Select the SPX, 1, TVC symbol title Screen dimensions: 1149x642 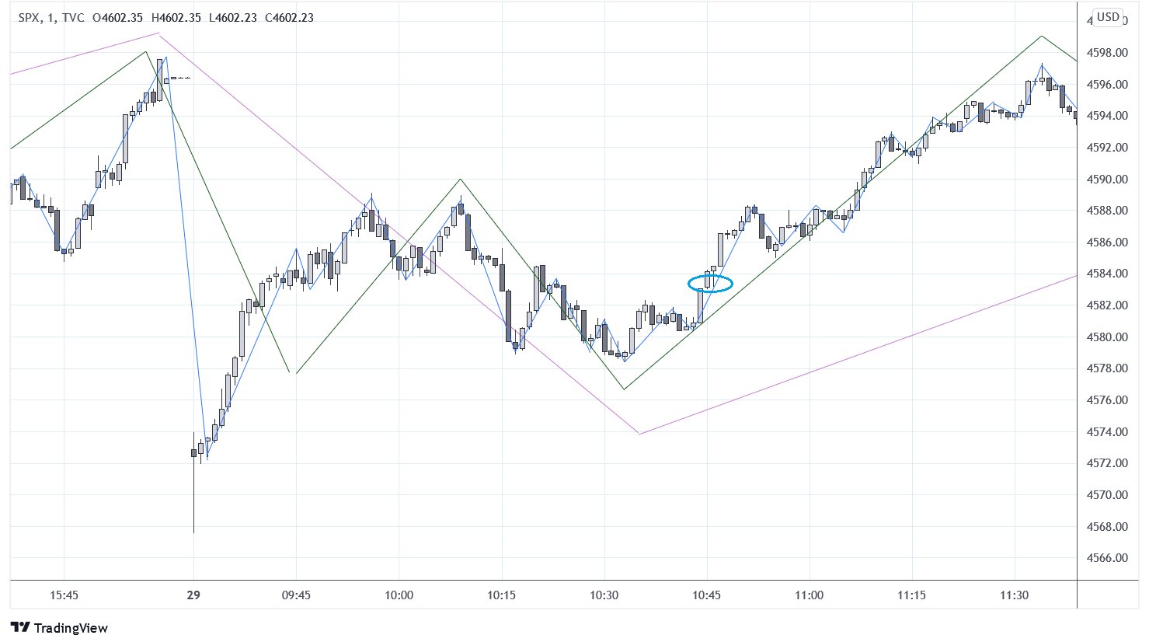[x=51, y=18]
